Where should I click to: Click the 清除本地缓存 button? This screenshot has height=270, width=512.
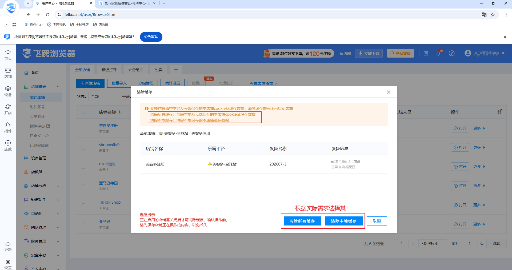(x=344, y=221)
